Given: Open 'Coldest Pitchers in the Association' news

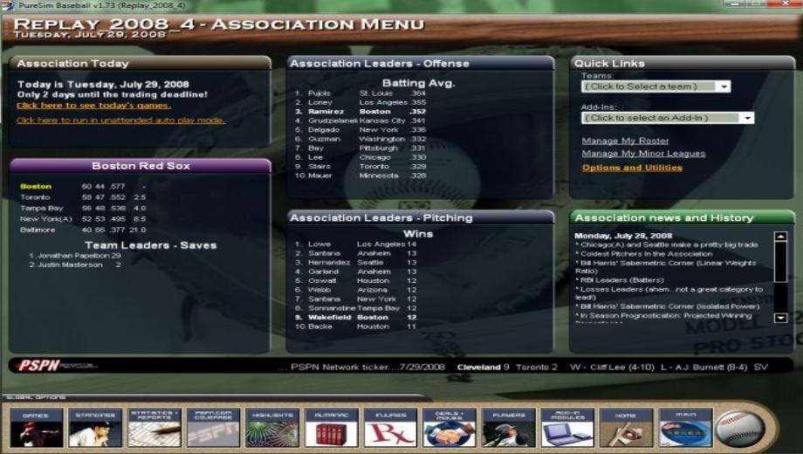Looking at the screenshot, I should coord(643,254).
